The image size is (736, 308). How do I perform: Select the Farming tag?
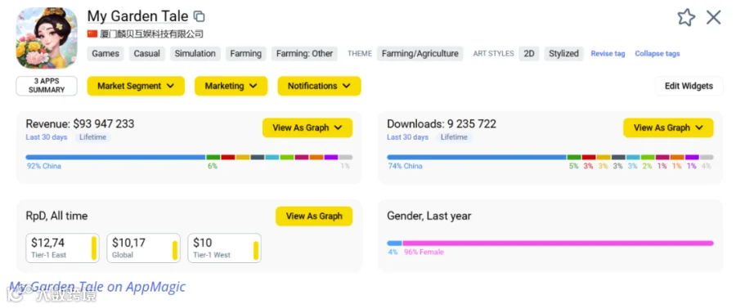246,53
